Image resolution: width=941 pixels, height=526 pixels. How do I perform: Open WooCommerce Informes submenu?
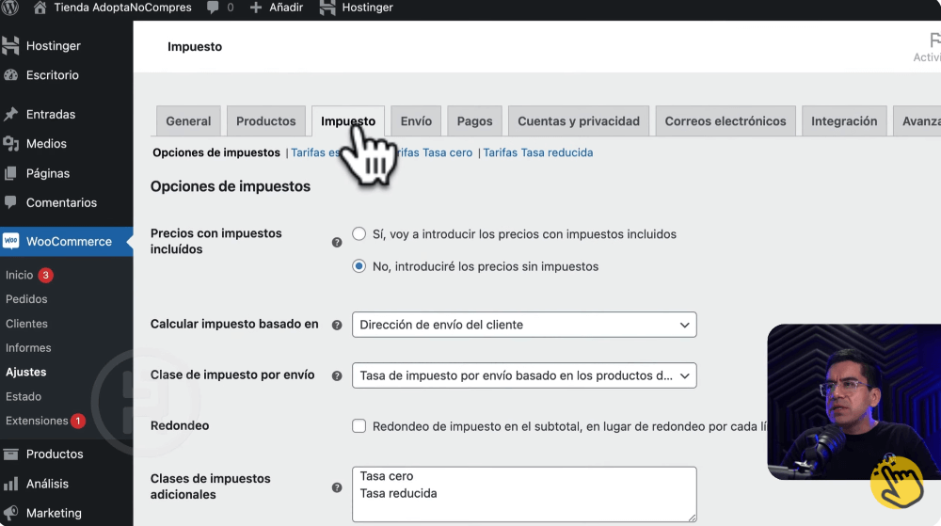coord(28,348)
